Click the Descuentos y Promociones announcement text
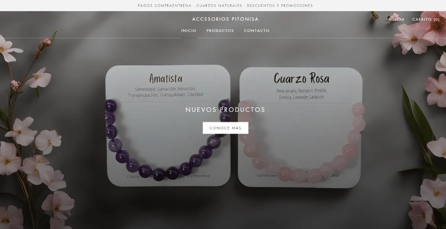This screenshot has height=229, width=446. coord(280,5)
